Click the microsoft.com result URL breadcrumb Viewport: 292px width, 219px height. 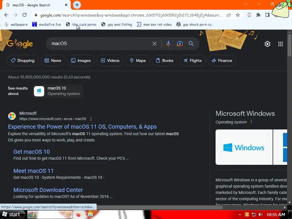coord(53,119)
